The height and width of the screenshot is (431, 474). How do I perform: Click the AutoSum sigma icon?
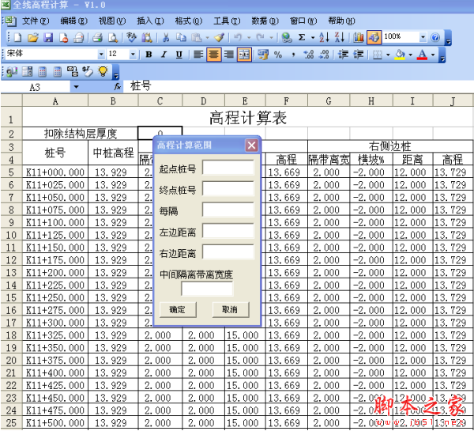301,37
